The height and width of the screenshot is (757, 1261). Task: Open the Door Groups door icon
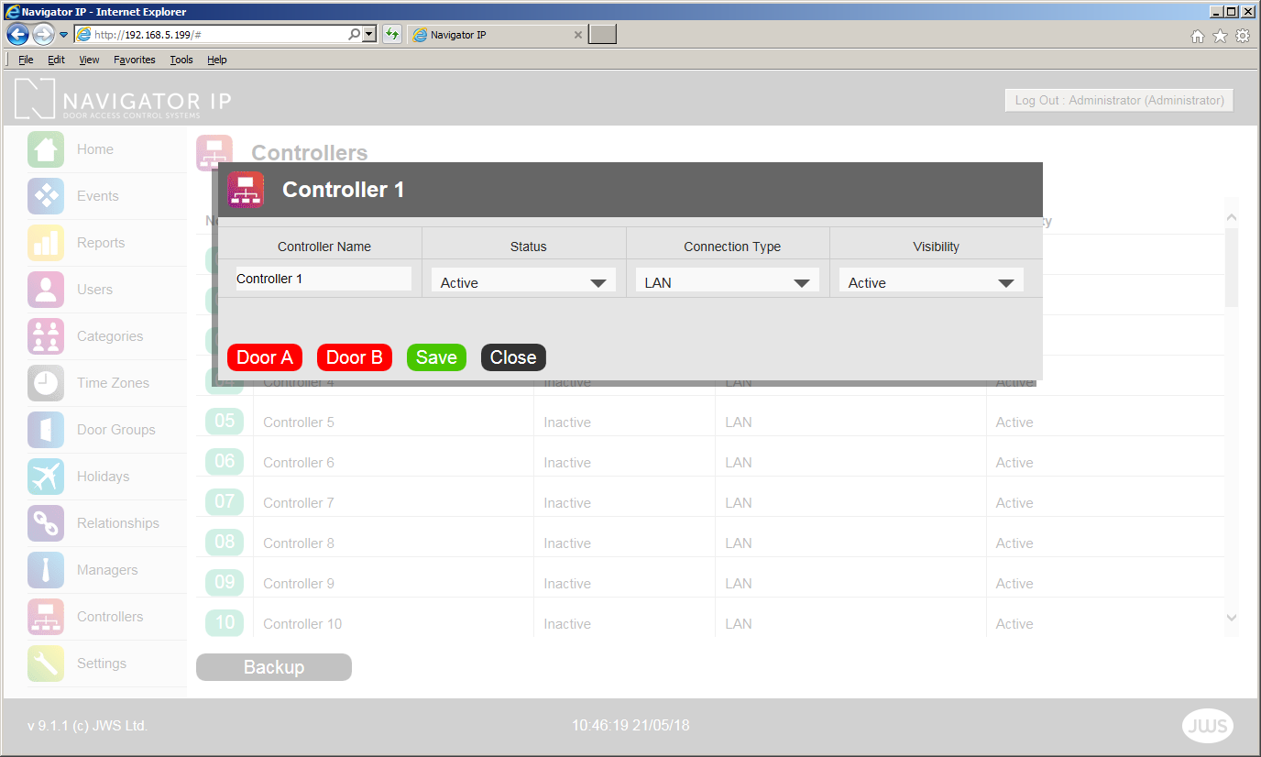click(46, 430)
